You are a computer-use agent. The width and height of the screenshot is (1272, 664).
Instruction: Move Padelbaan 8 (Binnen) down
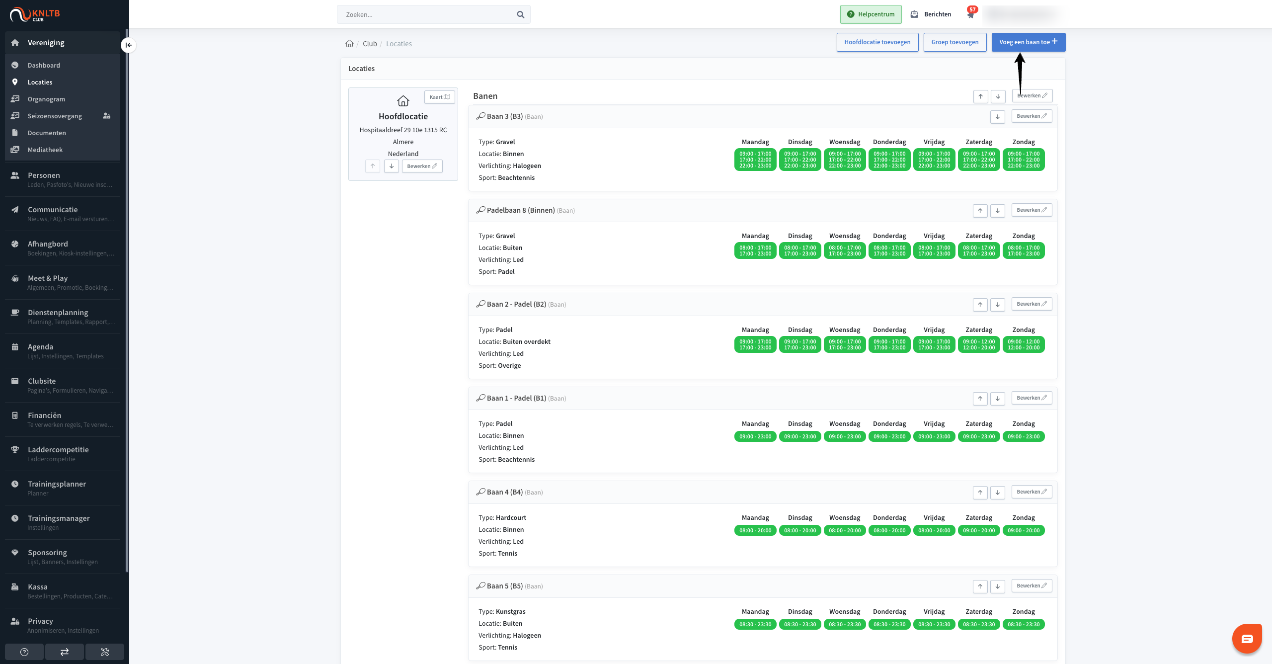click(x=997, y=211)
